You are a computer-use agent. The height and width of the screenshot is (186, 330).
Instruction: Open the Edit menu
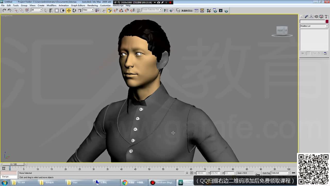point(9,5)
